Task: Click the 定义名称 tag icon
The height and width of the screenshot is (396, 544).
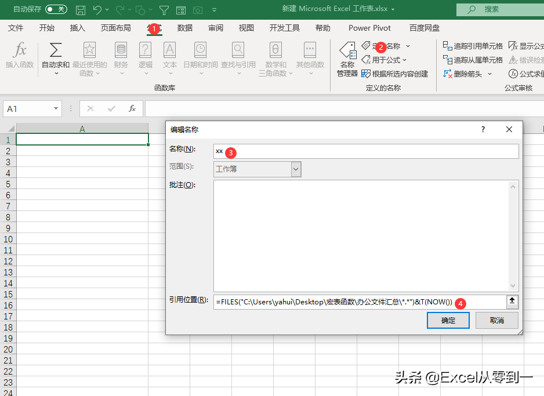Action: pos(366,45)
